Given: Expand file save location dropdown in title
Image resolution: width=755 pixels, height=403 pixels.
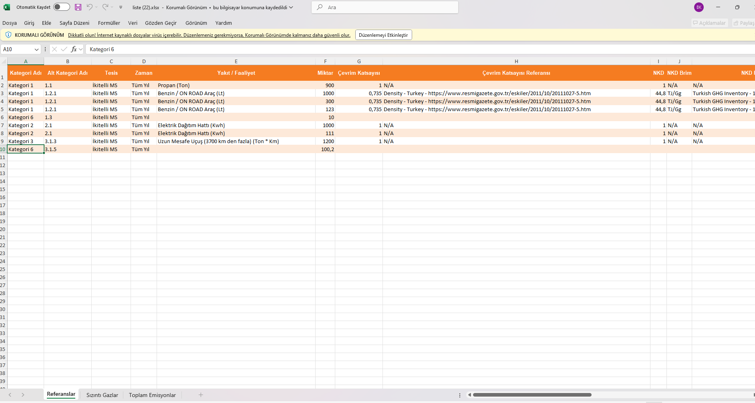Looking at the screenshot, I should click(291, 7).
